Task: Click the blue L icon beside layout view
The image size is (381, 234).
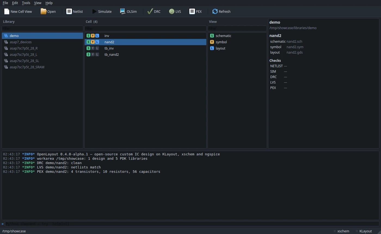Action: (x=212, y=48)
